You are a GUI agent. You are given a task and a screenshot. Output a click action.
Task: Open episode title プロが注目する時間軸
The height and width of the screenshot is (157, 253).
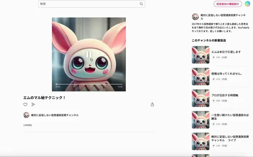(225, 95)
